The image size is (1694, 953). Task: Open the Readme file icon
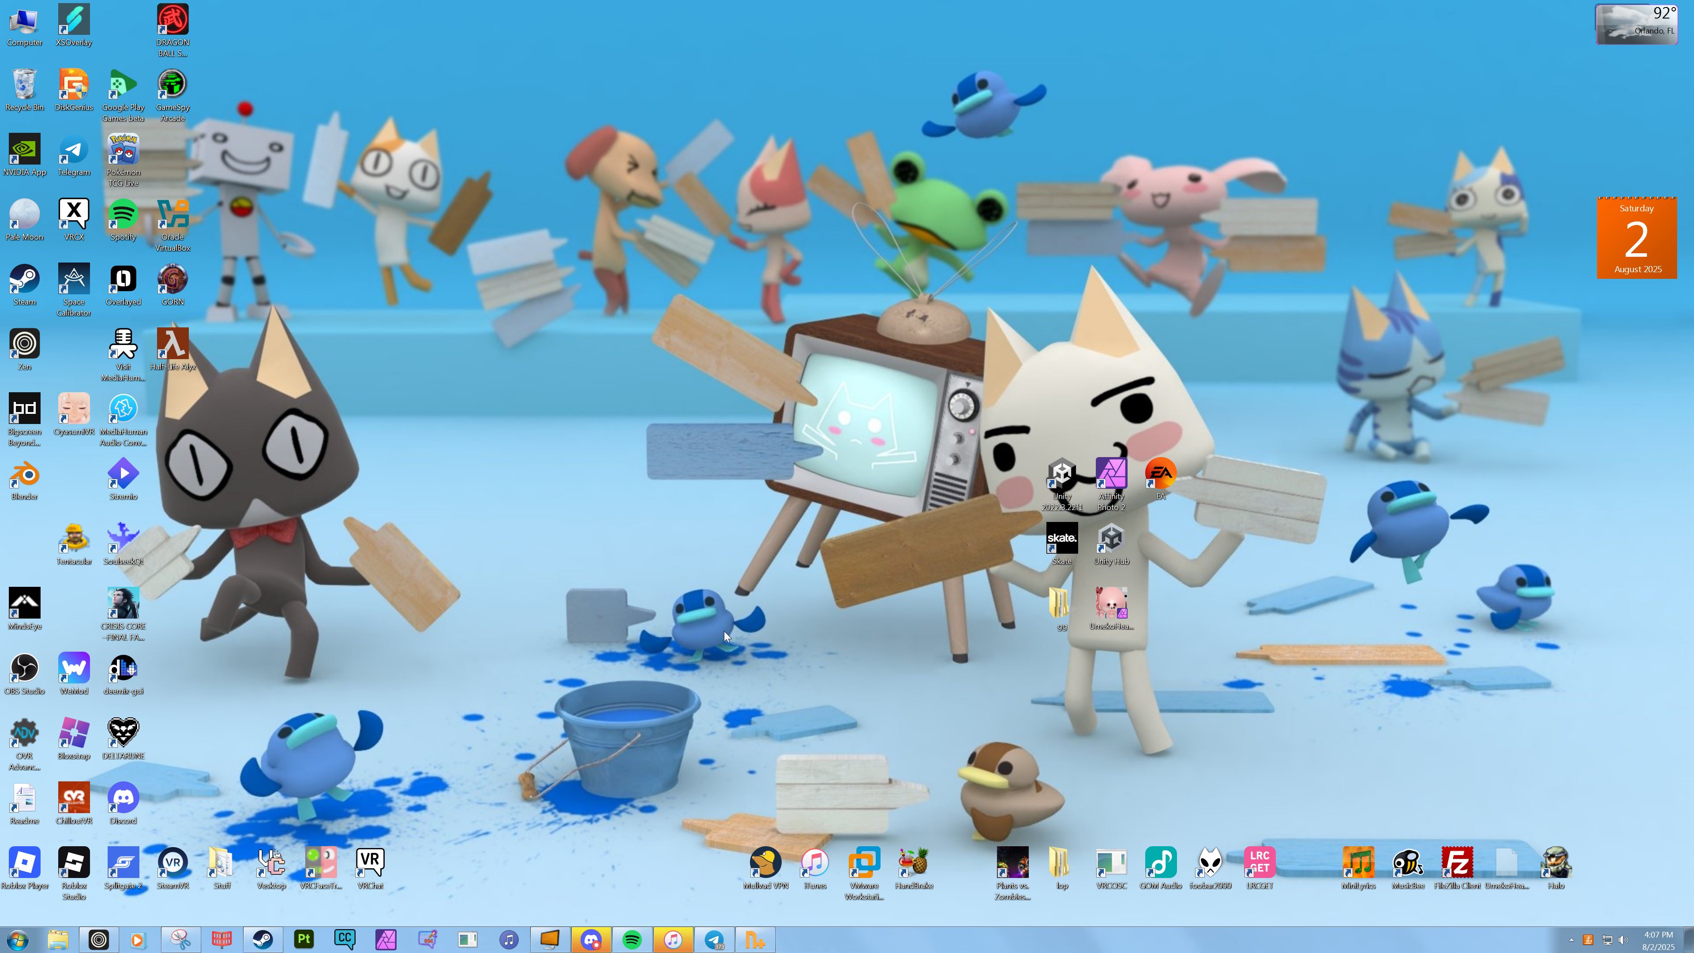click(24, 804)
